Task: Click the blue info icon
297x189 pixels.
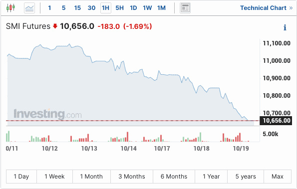Action: click(285, 27)
